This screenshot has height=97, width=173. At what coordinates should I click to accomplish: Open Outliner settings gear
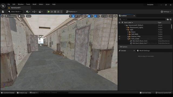point(171,19)
